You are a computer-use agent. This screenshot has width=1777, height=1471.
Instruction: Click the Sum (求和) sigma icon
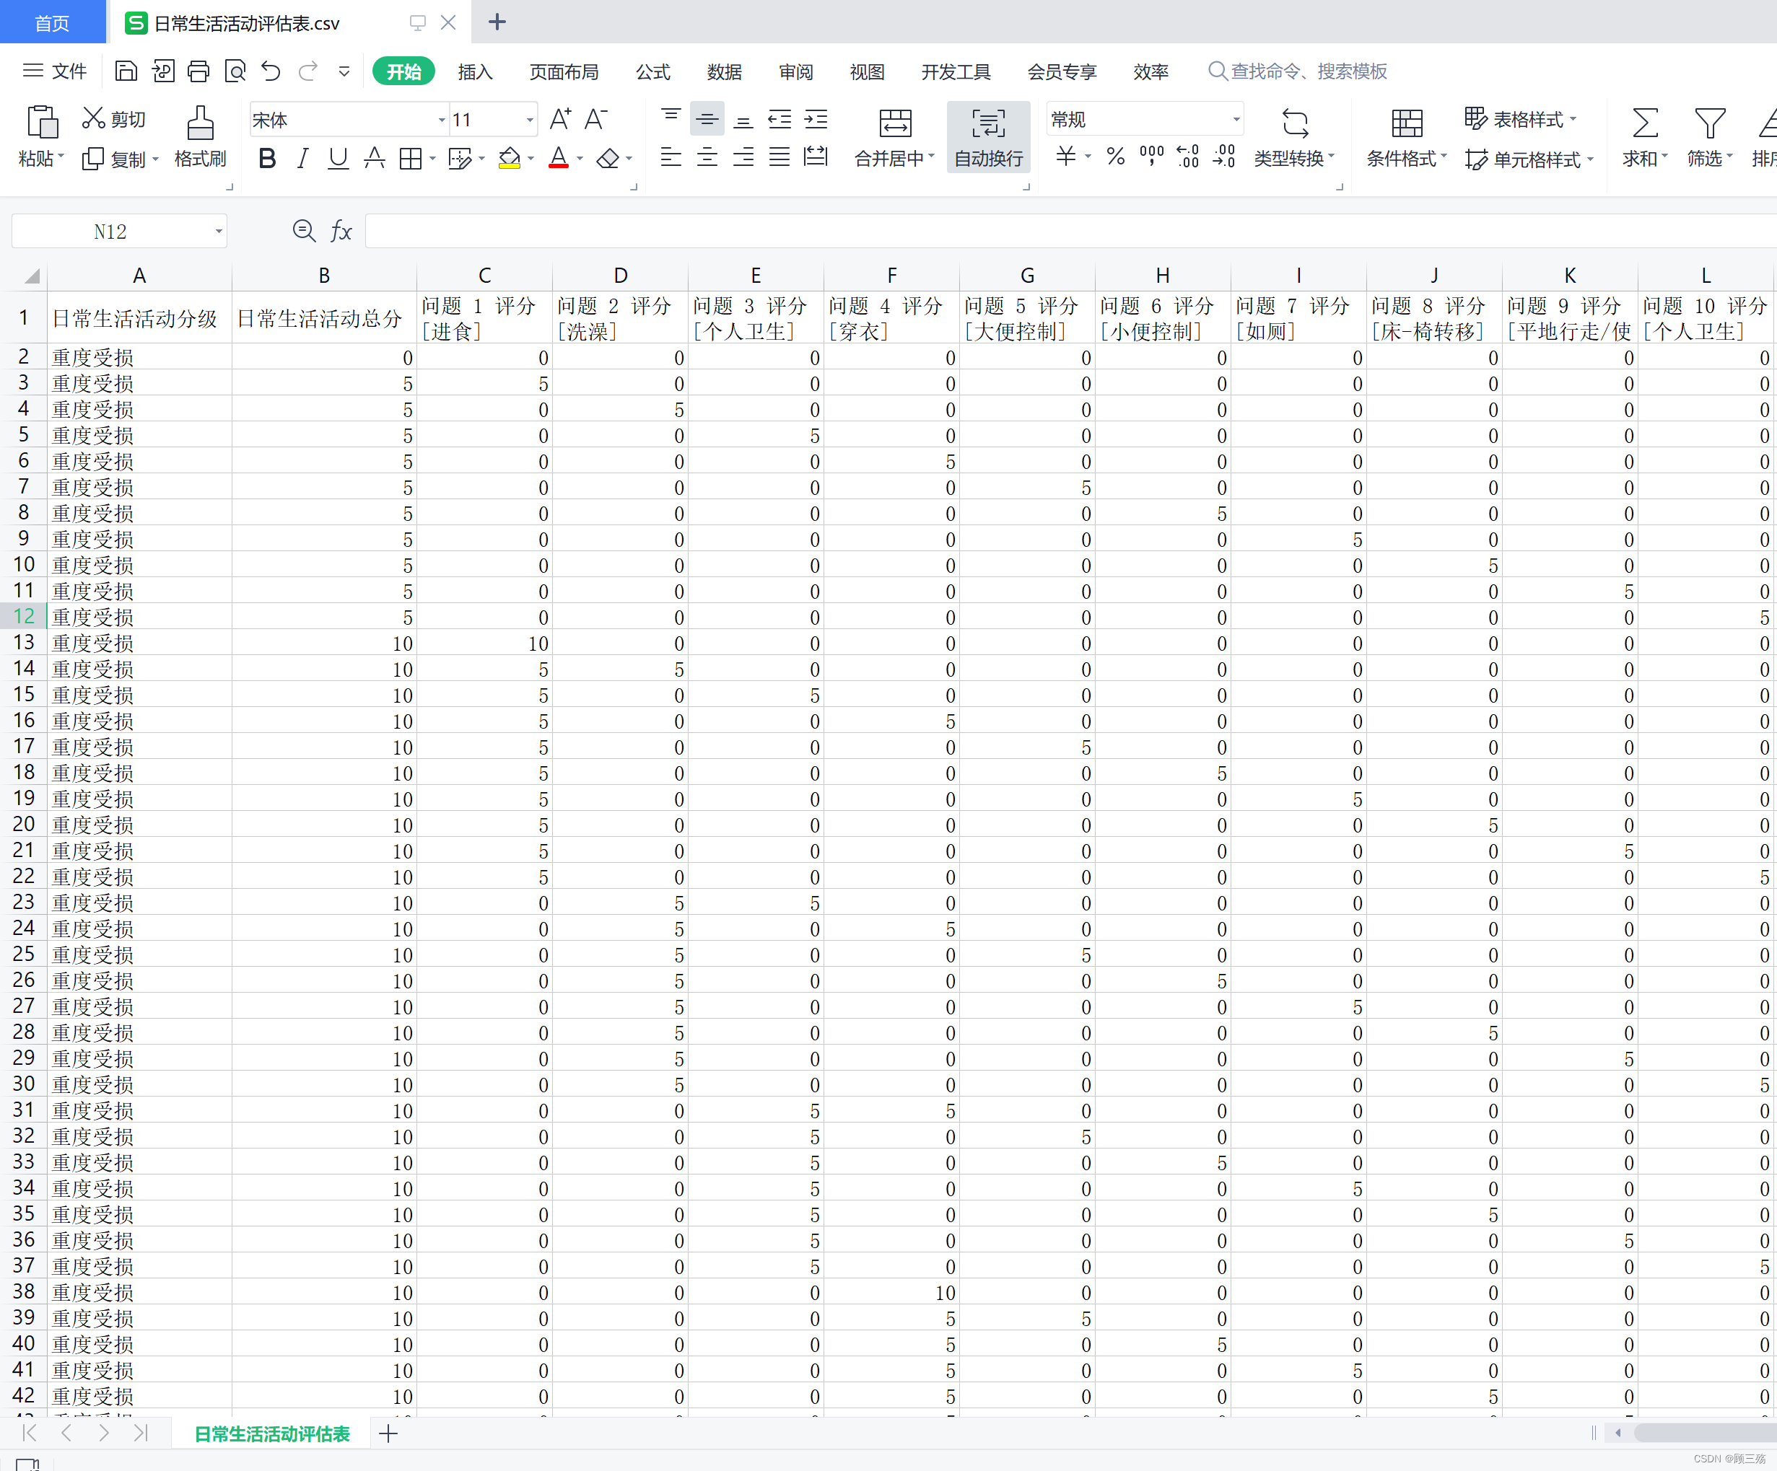(1644, 123)
